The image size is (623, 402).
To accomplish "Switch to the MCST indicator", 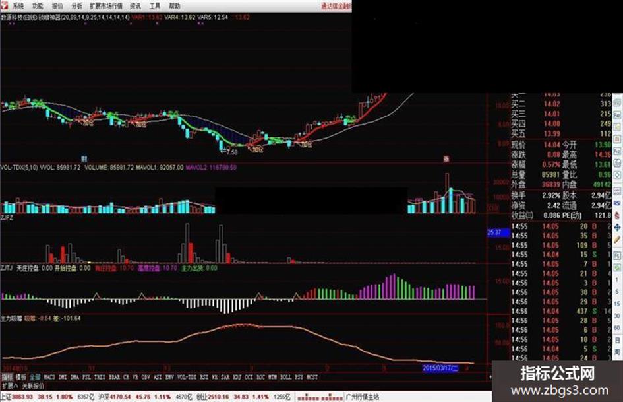I will [312, 377].
